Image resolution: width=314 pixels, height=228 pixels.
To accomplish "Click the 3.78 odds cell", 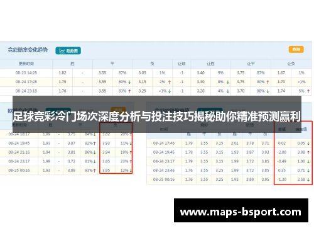I will tap(250, 143).
